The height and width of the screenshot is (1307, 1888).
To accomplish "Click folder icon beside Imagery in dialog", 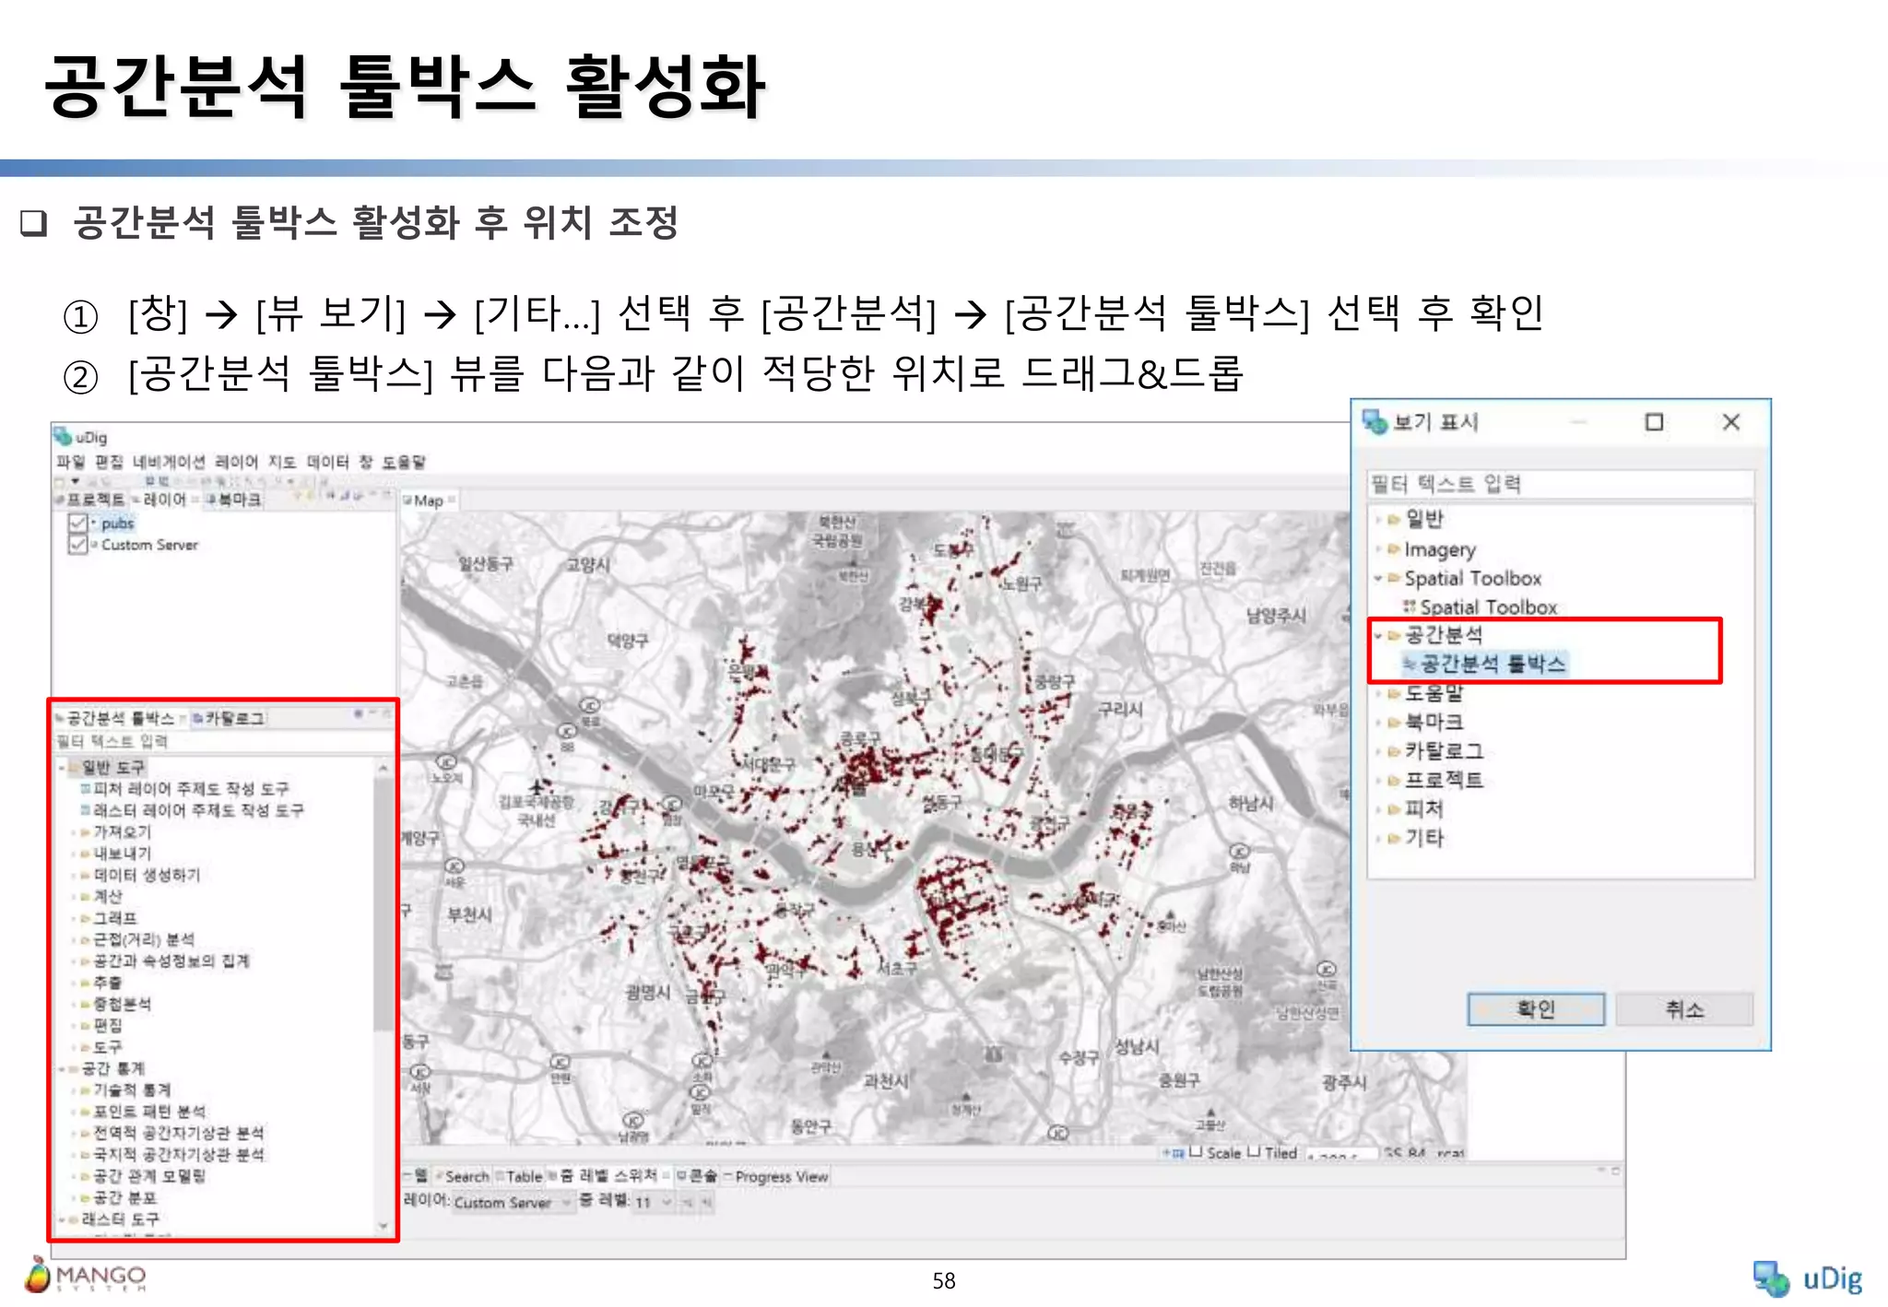I will click(1394, 549).
